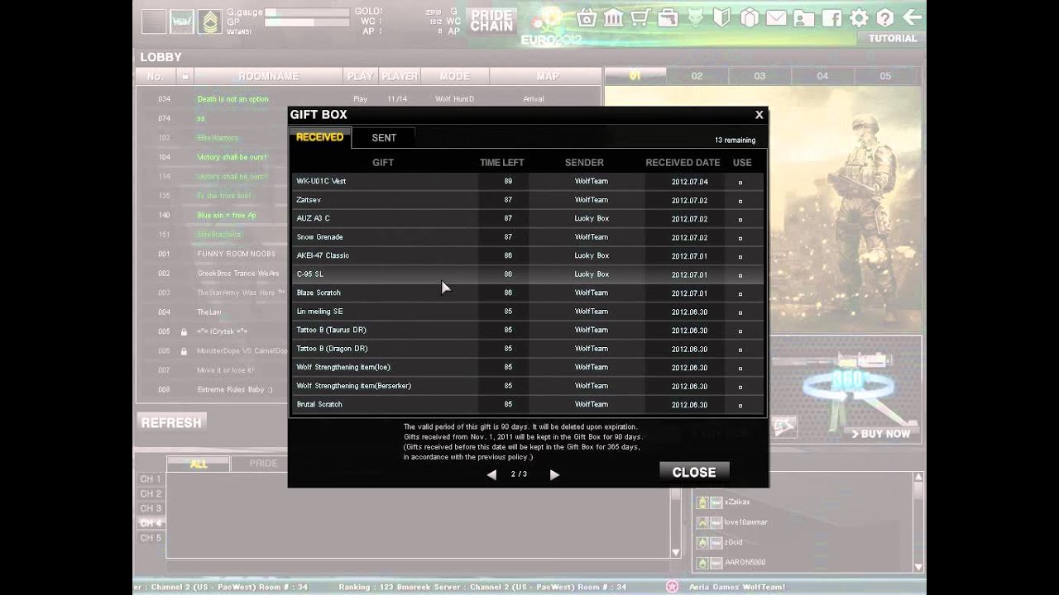The width and height of the screenshot is (1059, 595).
Task: Click the BUY NOW button
Action: [x=881, y=434]
